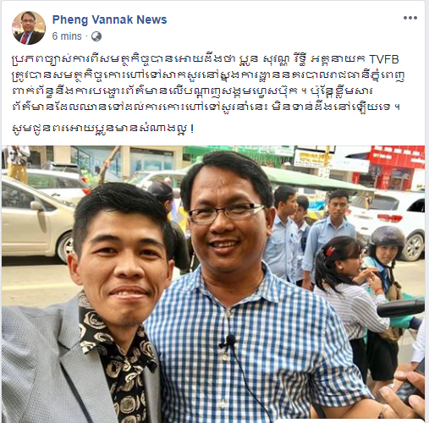Select the "TVFB" word in the post text
429x423 pixels.
[x=384, y=59]
